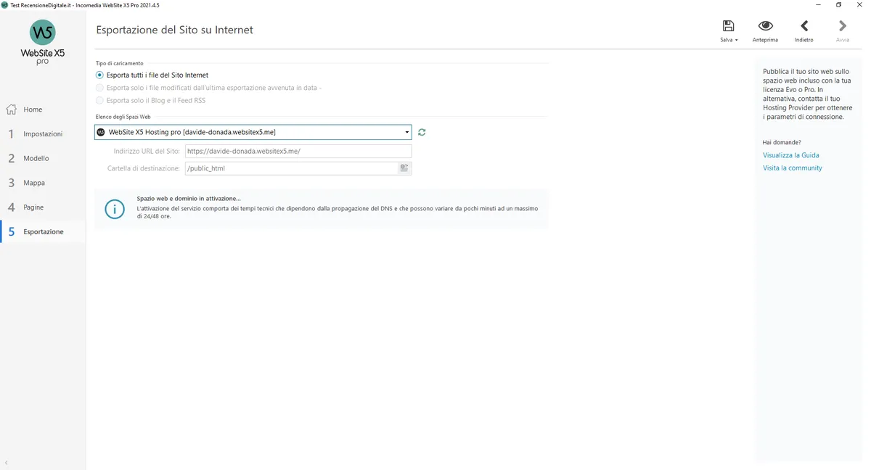This screenshot has height=470, width=871.
Task: Refresh the web spaces list
Action: pyautogui.click(x=422, y=132)
